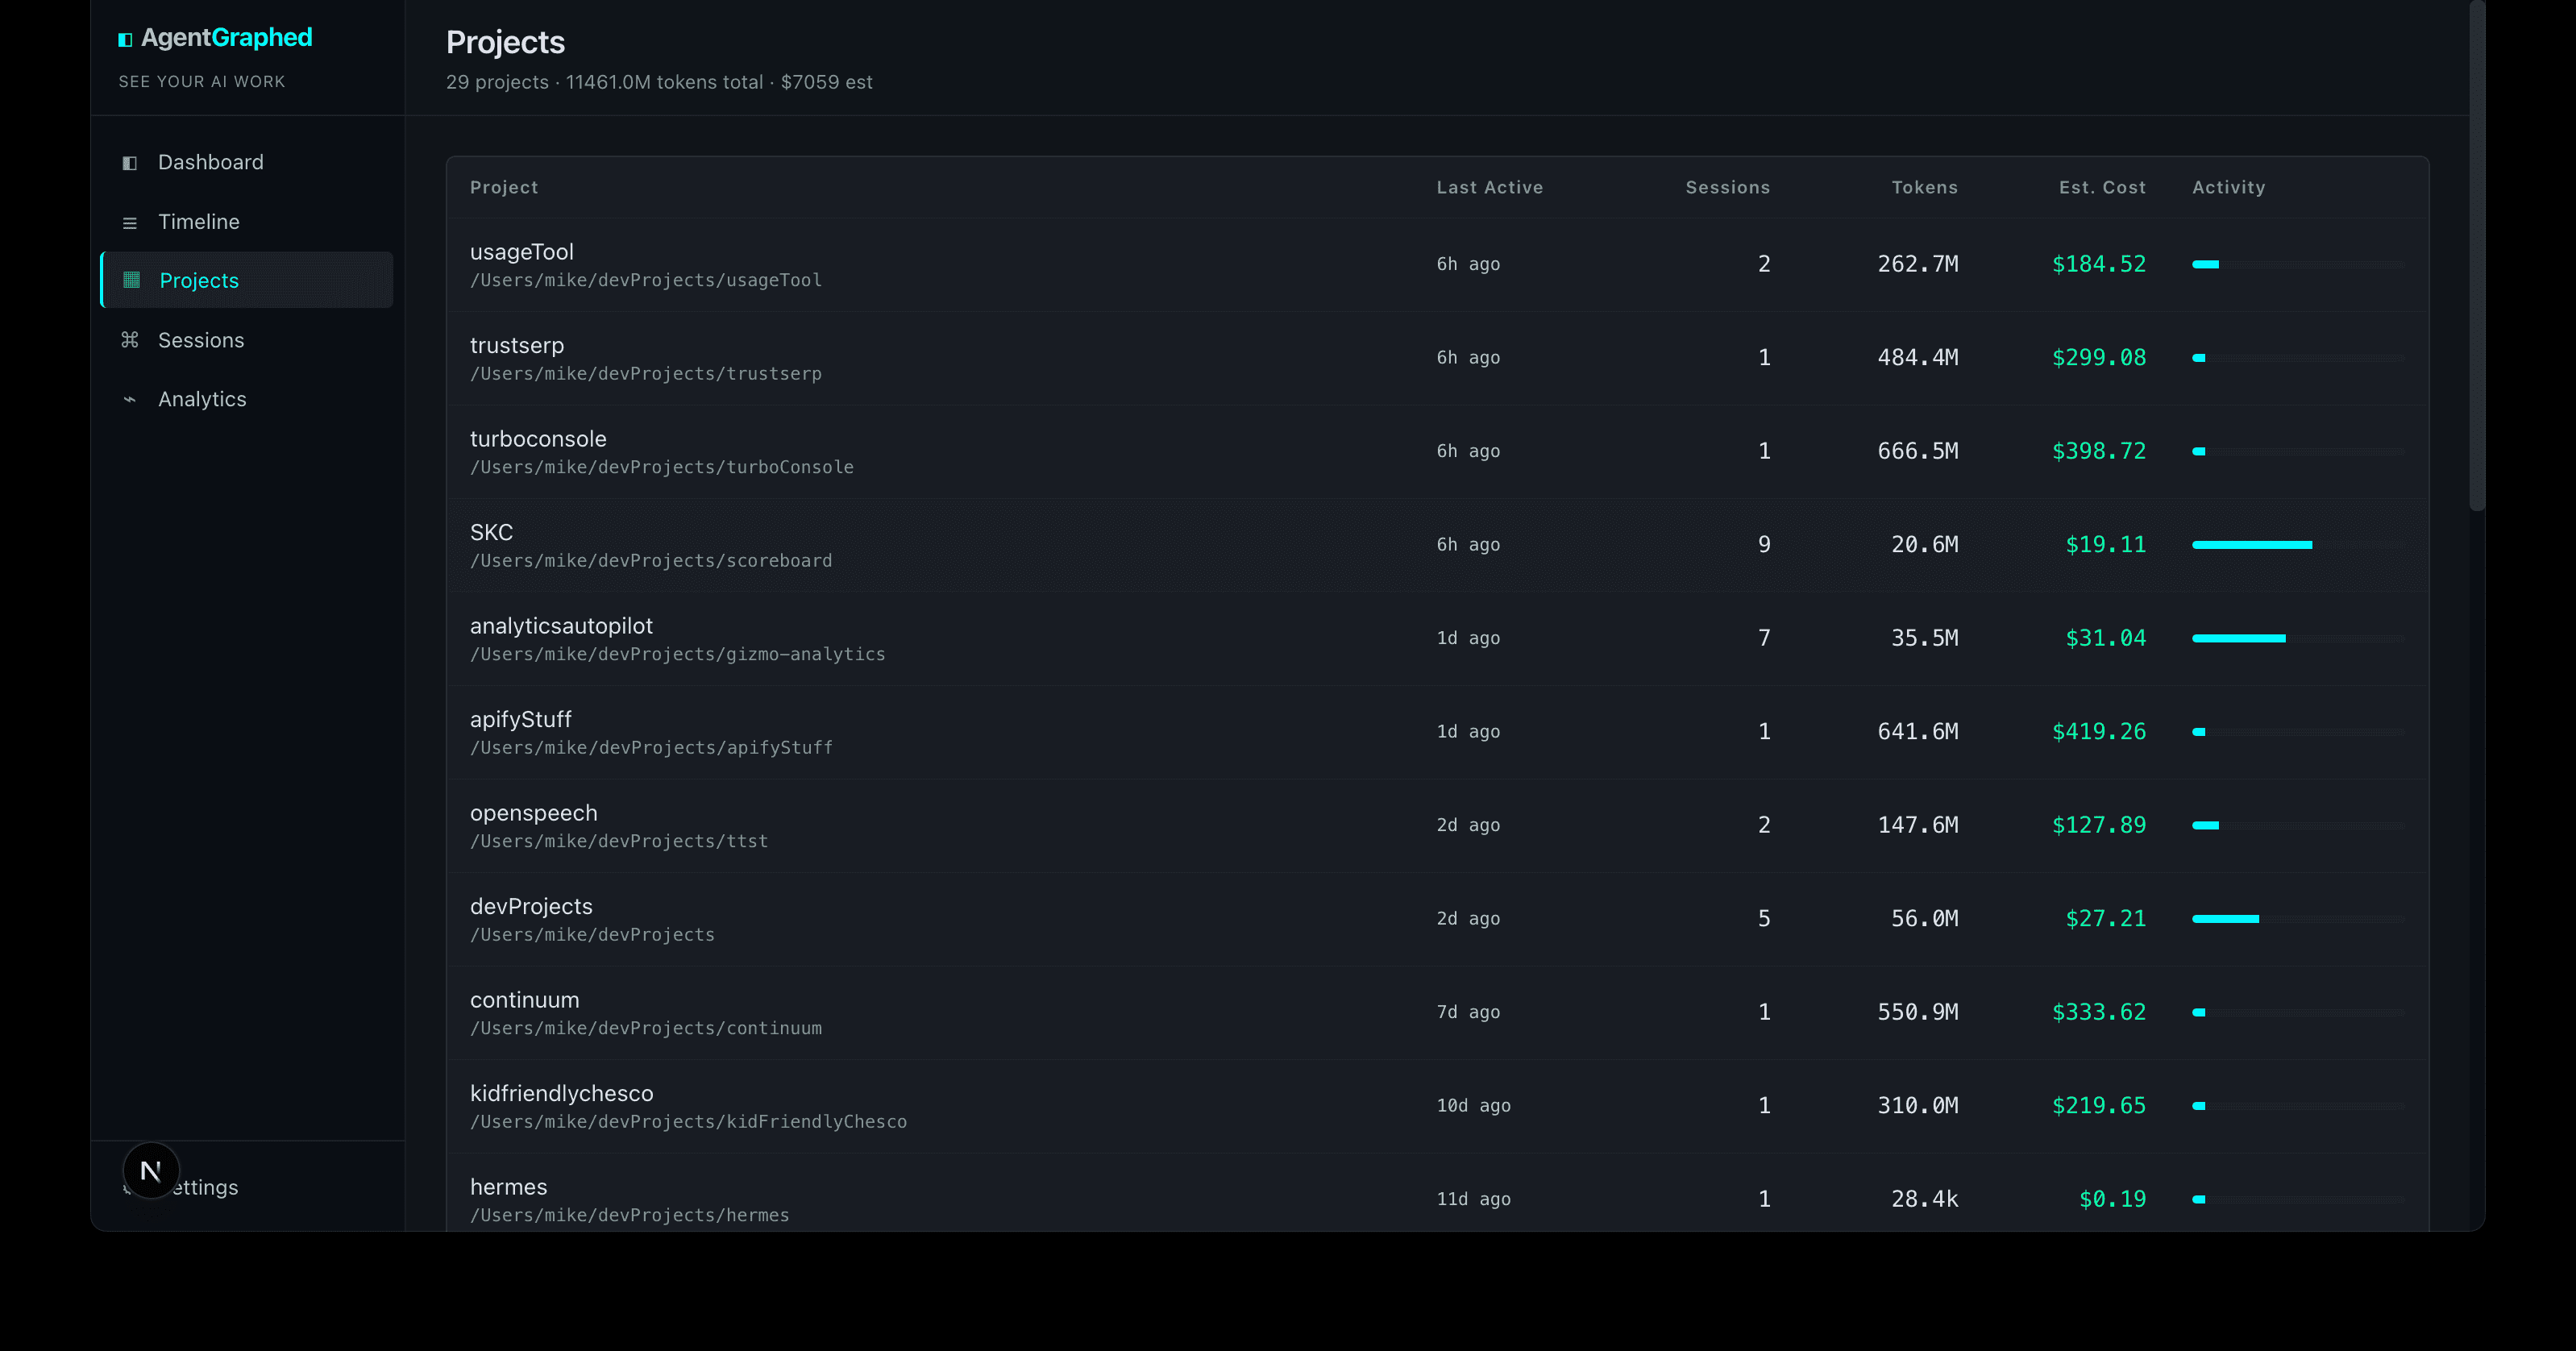This screenshot has width=2576, height=1351.
Task: Click the openspeech activity bar
Action: click(x=2298, y=825)
